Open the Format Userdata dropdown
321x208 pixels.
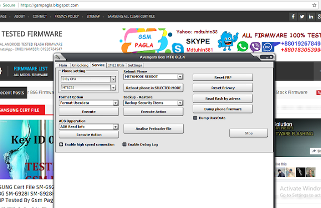click(115, 103)
